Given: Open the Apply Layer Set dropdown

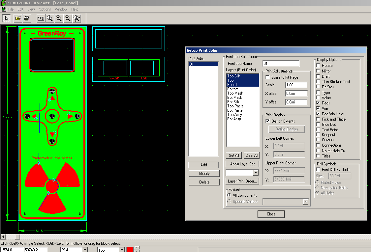Looking at the screenshot, I should pyautogui.click(x=256, y=173).
